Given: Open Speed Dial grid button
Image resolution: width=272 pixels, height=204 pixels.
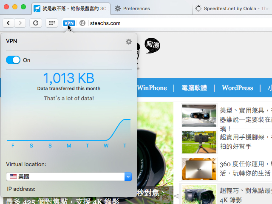Looking at the screenshot, I should [52, 23].
